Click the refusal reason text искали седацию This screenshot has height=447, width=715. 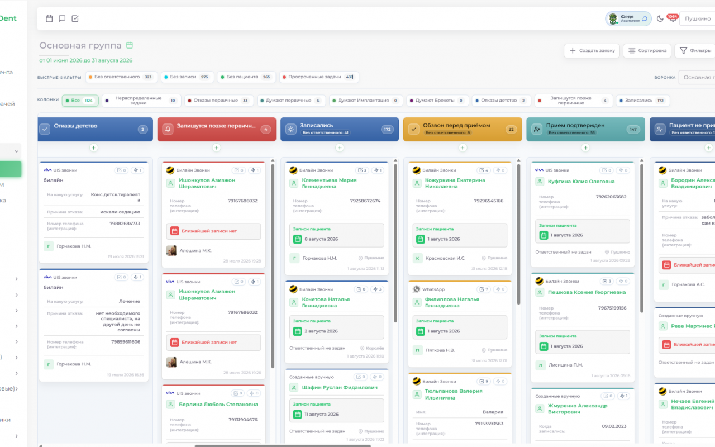coord(120,212)
